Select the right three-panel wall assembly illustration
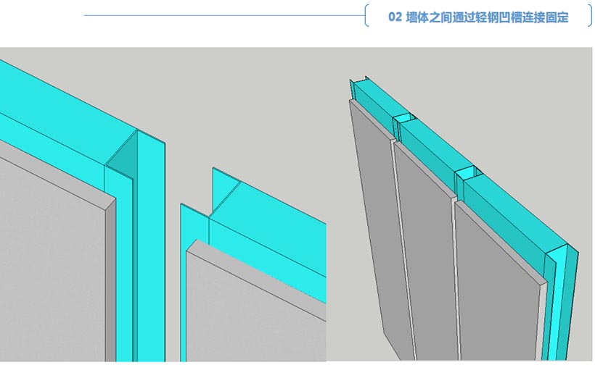The height and width of the screenshot is (365, 595). pyautogui.click(x=460, y=204)
